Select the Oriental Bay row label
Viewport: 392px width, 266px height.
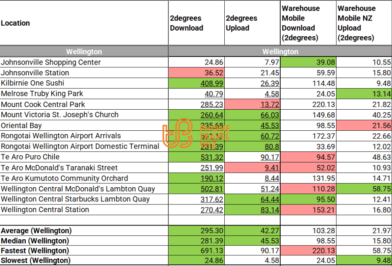(21, 126)
